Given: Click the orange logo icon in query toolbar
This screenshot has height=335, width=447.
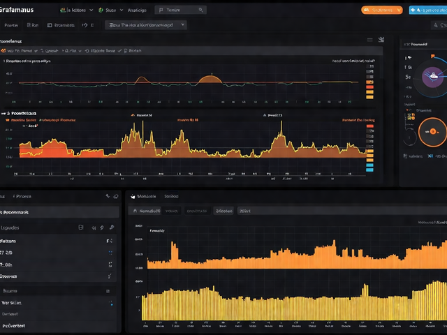Looking at the screenshot, I should coord(3,51).
